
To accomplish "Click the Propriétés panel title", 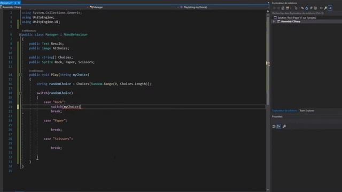I will (277, 117).
